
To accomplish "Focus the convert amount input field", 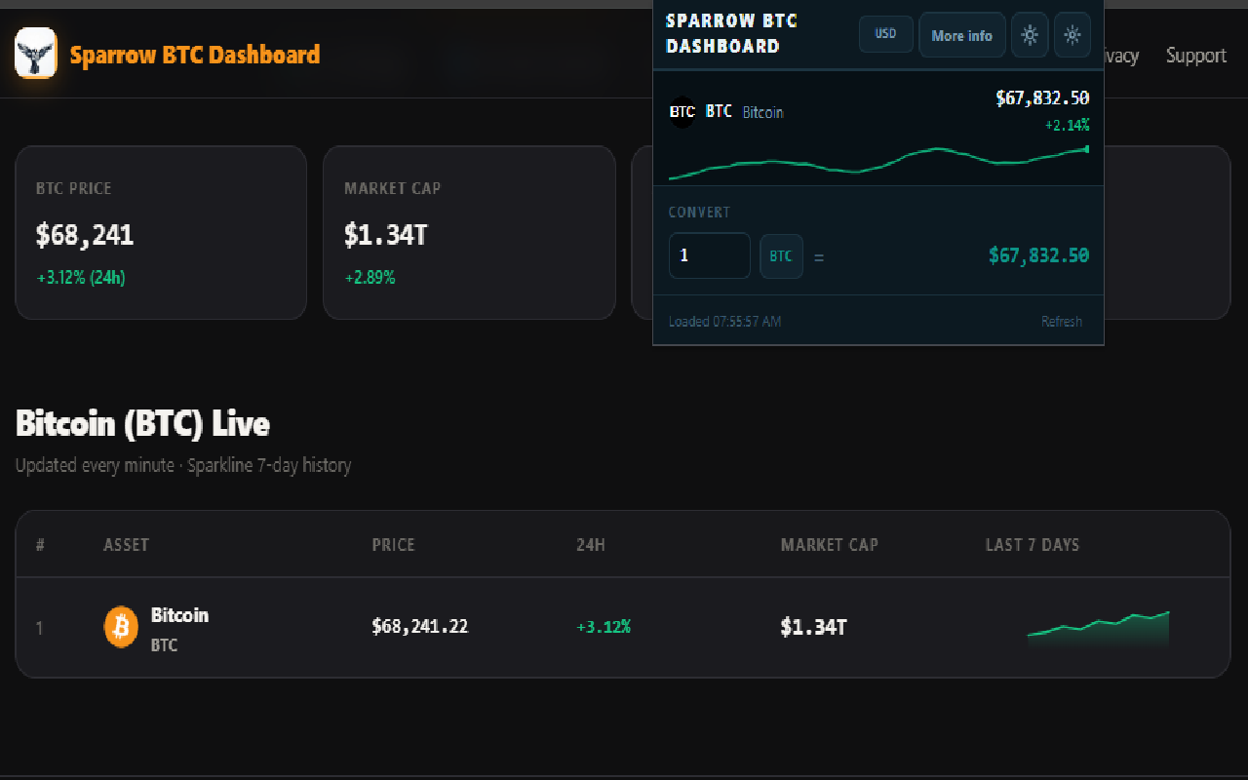I will tap(709, 255).
